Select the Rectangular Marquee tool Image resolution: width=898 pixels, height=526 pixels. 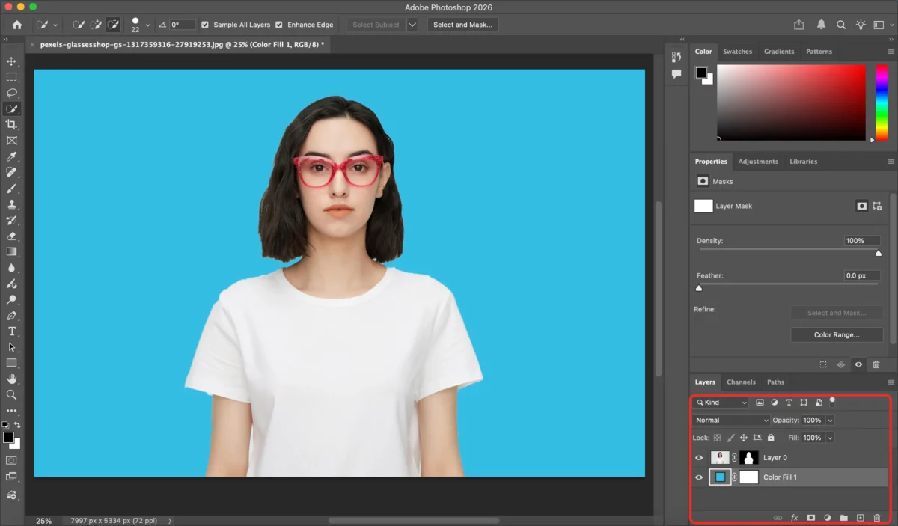pyautogui.click(x=11, y=77)
